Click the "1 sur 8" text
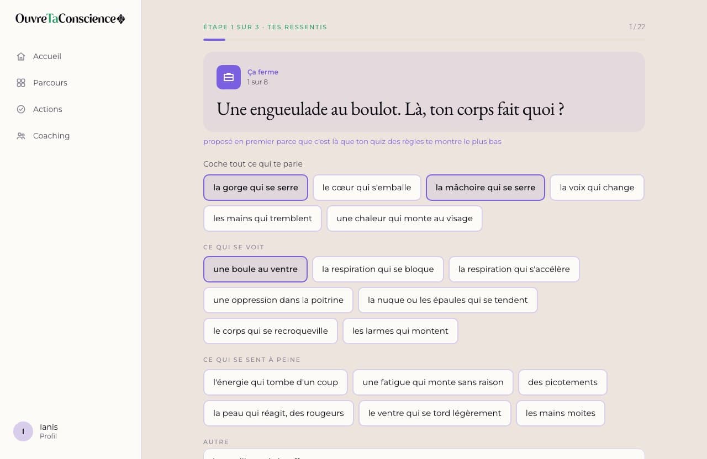The image size is (707, 459). tap(257, 82)
